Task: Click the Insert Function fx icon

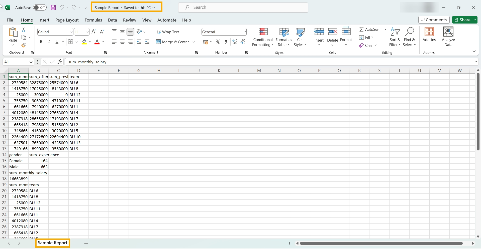Action: click(60, 62)
